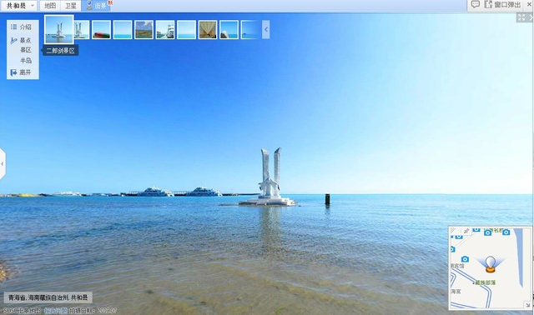Screen dimensions: 534x315
Task: Collapse the thumbnail strip with the arrow
Action: point(265,30)
